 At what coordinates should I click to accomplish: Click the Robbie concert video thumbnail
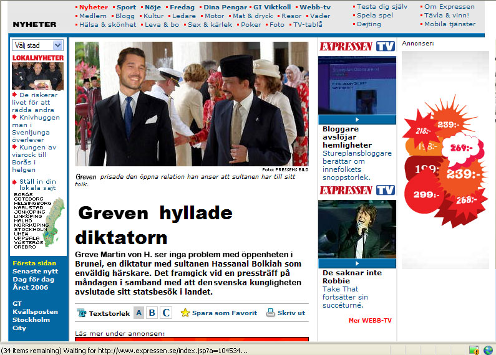point(357,229)
